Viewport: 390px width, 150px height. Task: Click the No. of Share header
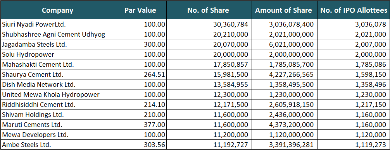[208, 10]
